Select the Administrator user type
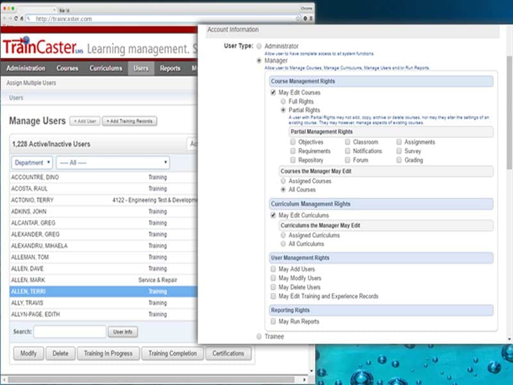 tap(259, 46)
